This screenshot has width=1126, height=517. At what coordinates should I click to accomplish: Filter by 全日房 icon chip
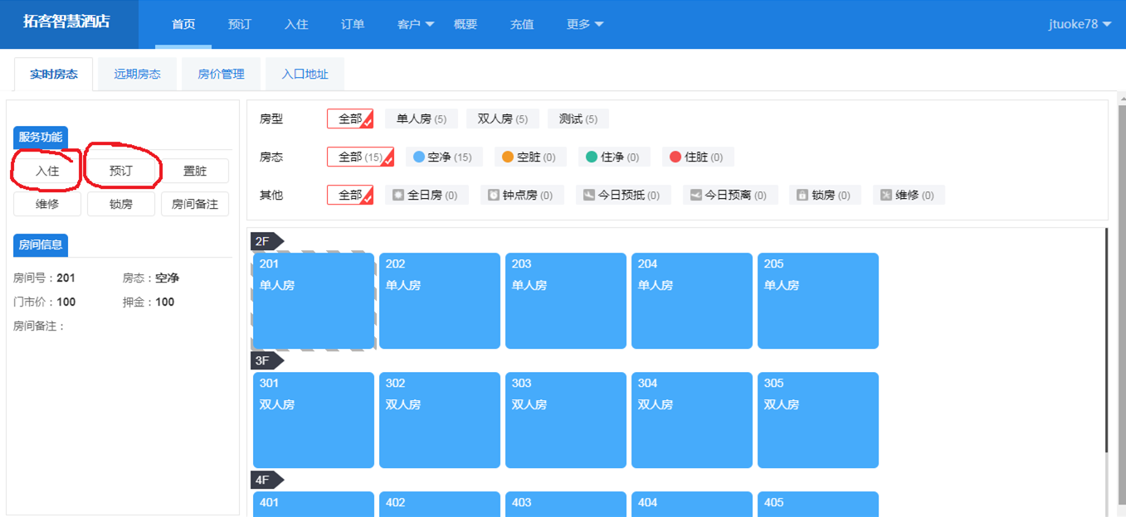point(427,196)
